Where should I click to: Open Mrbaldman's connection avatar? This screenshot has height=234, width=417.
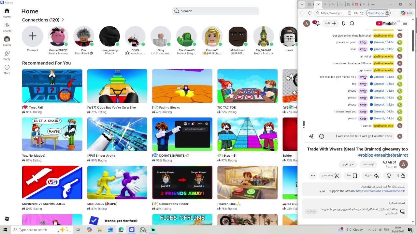point(238,36)
